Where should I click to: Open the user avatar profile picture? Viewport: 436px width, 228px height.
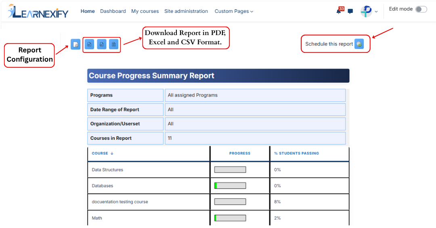pos(366,11)
